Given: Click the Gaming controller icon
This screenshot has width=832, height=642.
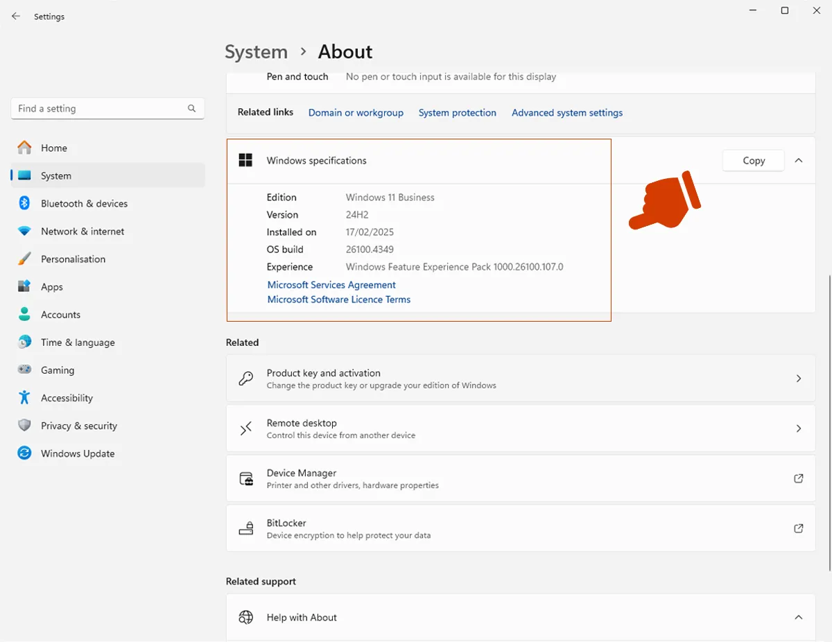Looking at the screenshot, I should (24, 370).
